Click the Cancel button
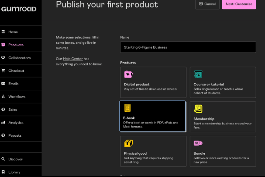This screenshot has width=265, height=177. click(x=207, y=4)
